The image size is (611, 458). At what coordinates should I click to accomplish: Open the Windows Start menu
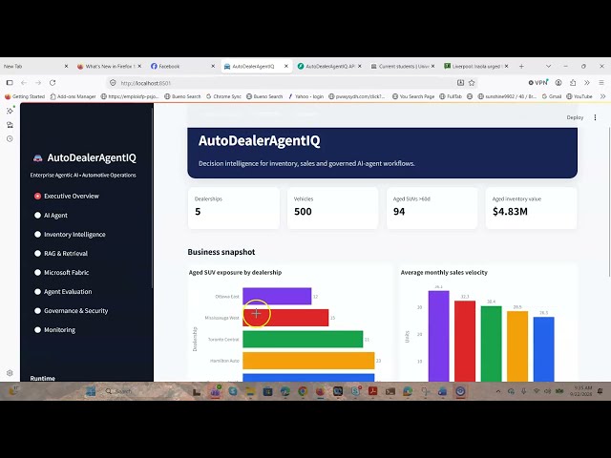point(91,391)
